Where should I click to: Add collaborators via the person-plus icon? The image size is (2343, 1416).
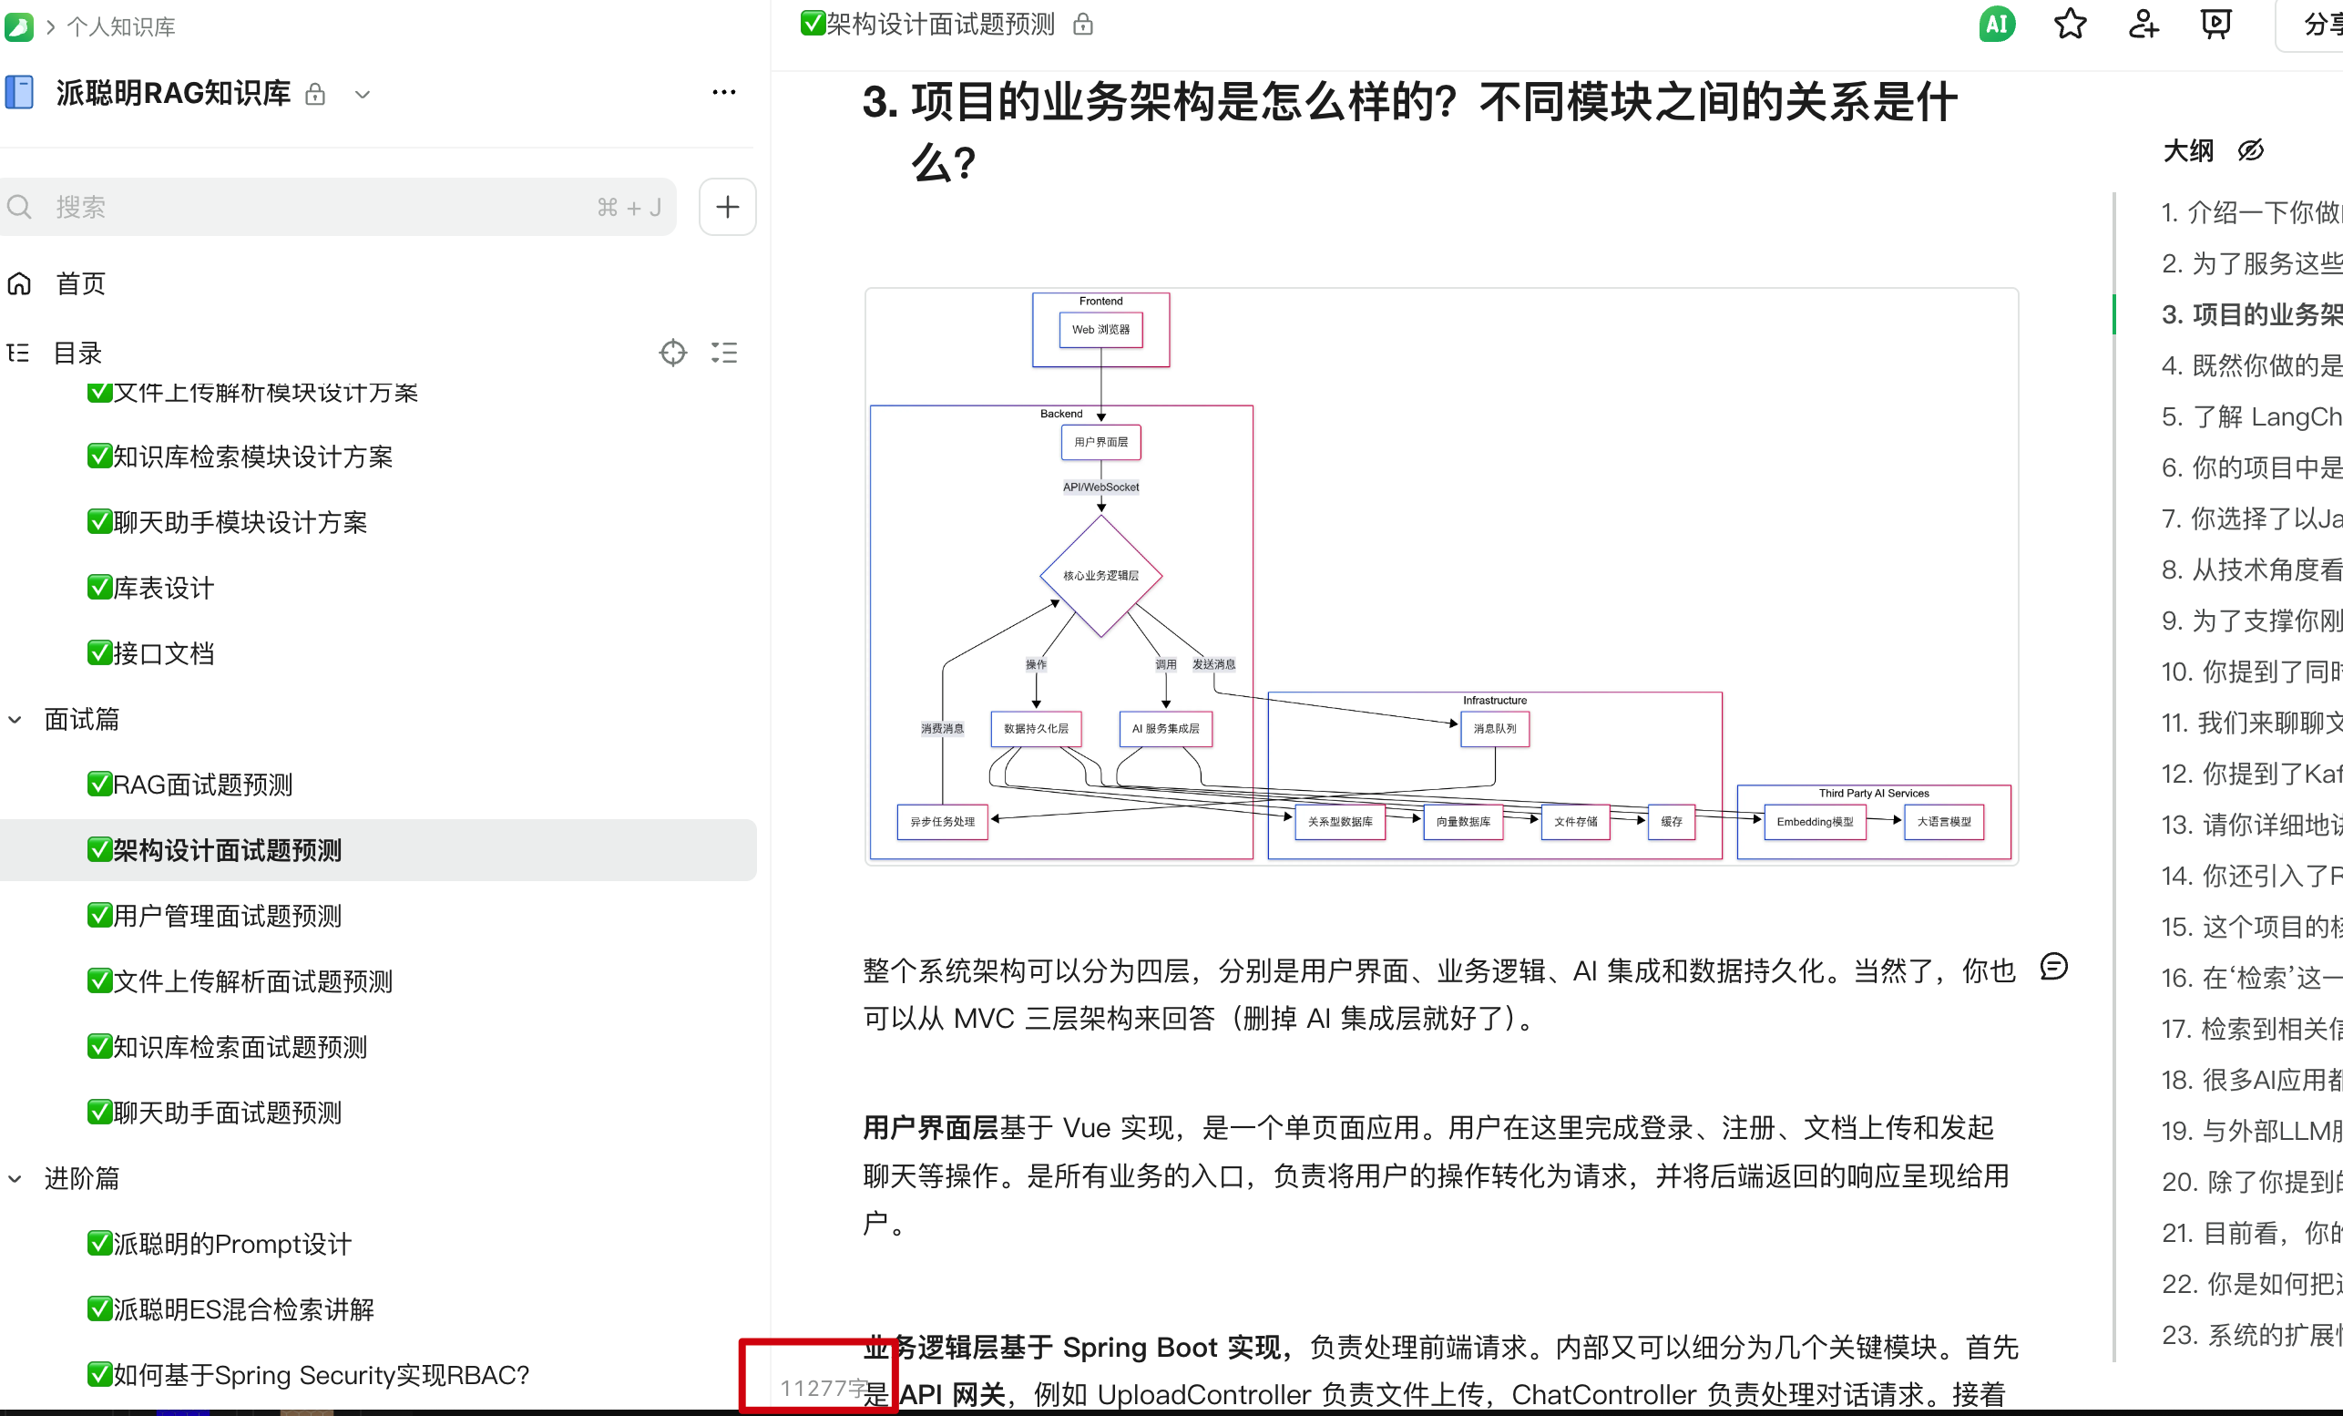point(2143,24)
